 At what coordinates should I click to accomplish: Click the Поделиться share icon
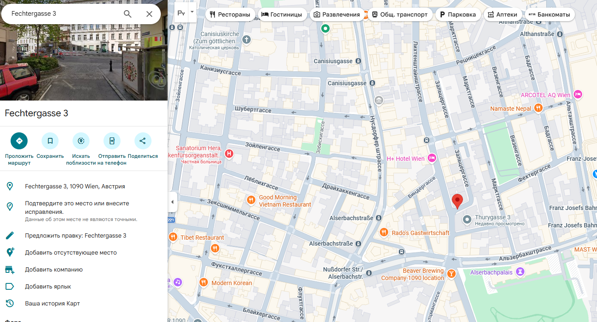point(143,141)
